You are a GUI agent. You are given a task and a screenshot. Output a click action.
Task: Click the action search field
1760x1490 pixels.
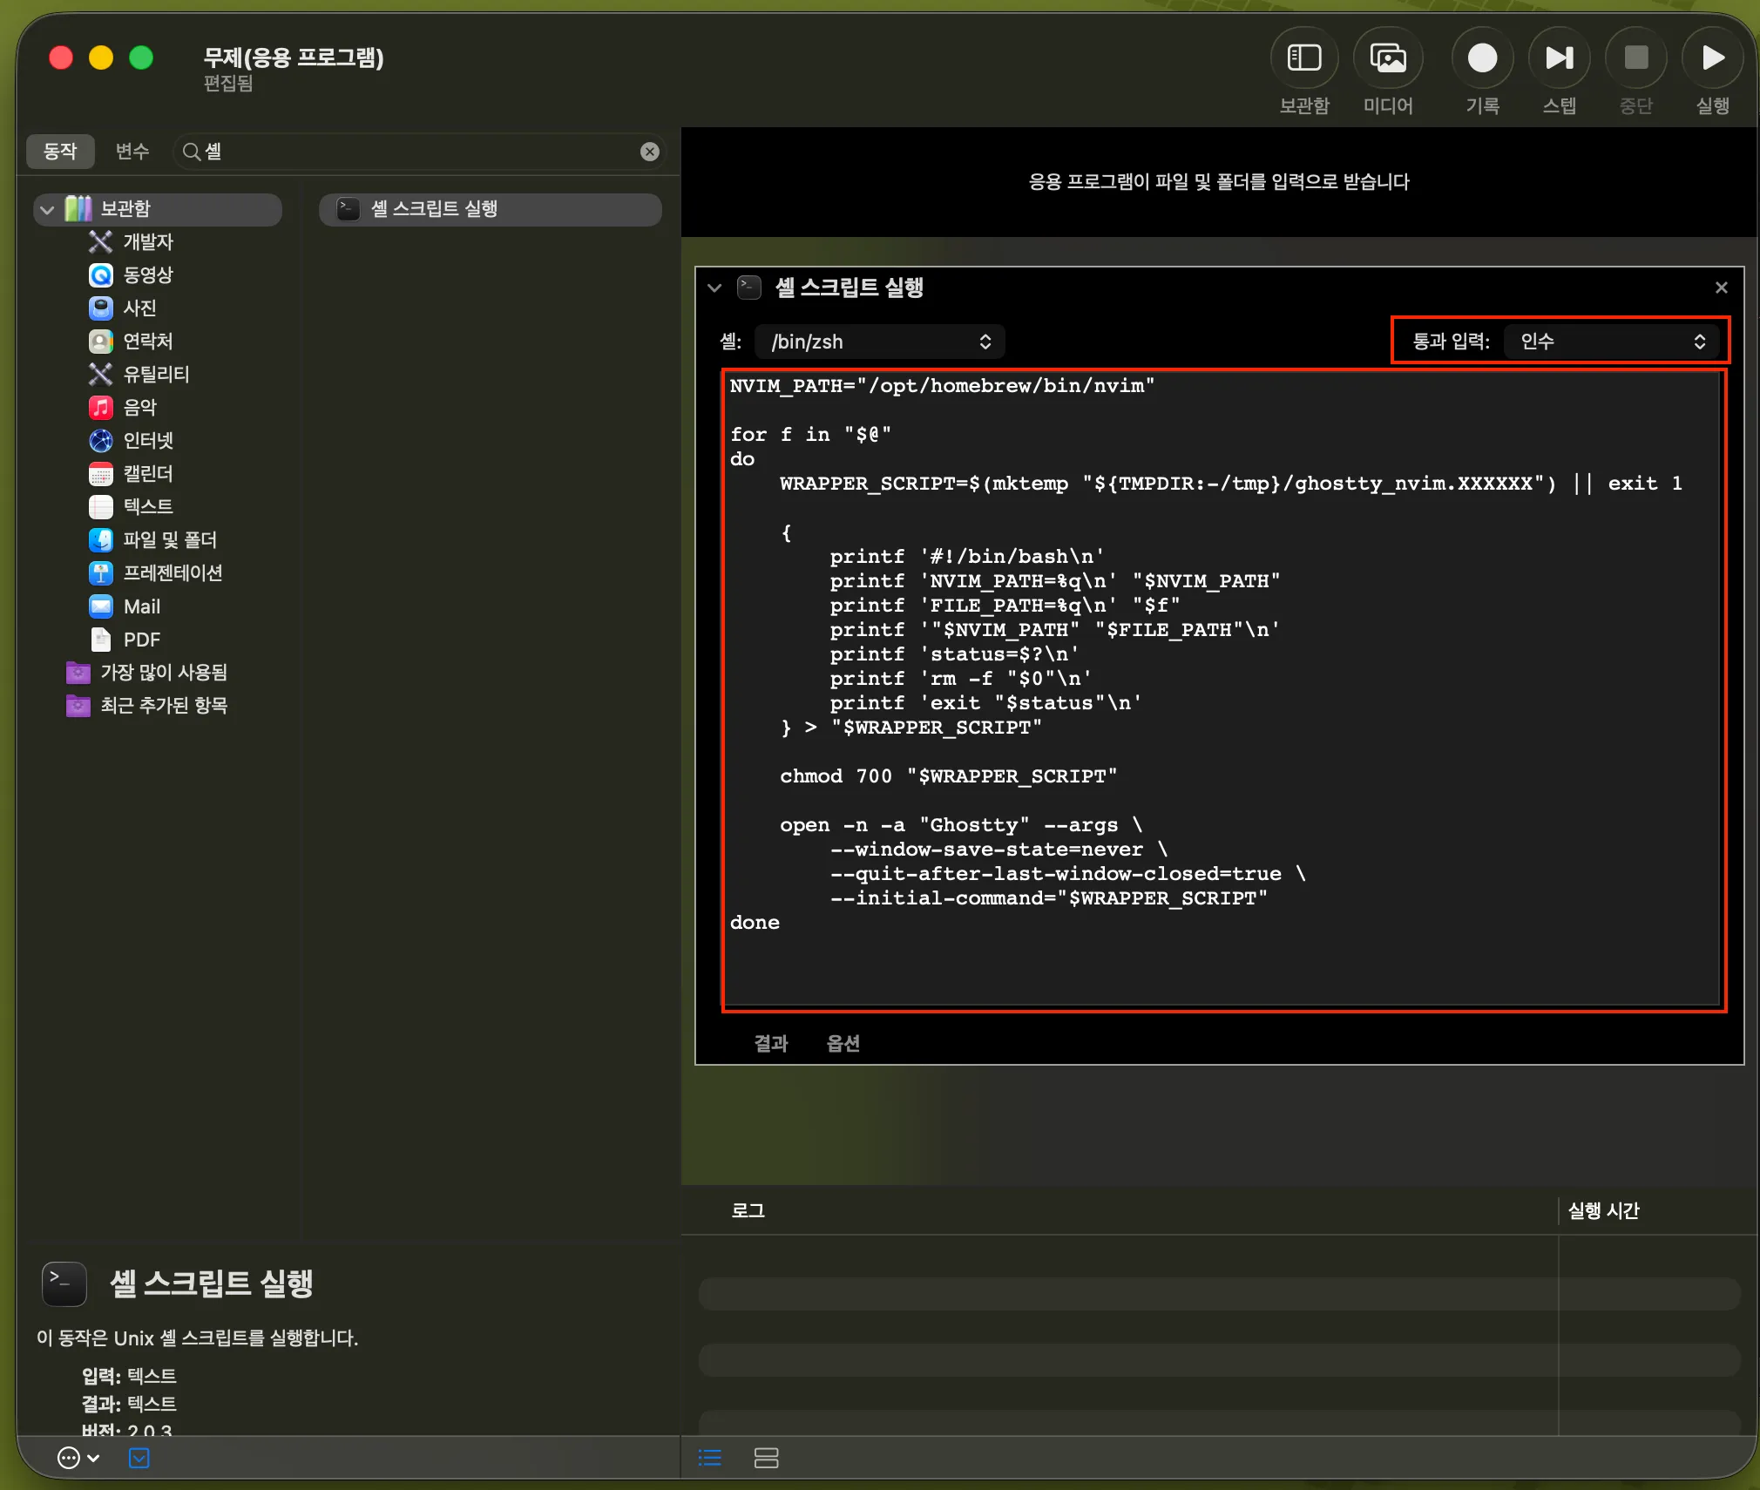point(420,152)
